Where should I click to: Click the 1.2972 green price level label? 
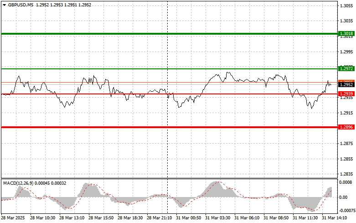coord(346,68)
